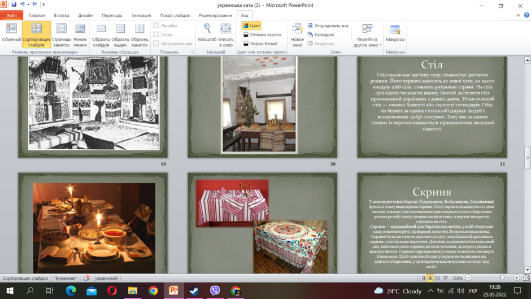Open Образец выдач master view
531x299 pixels.
click(120, 34)
